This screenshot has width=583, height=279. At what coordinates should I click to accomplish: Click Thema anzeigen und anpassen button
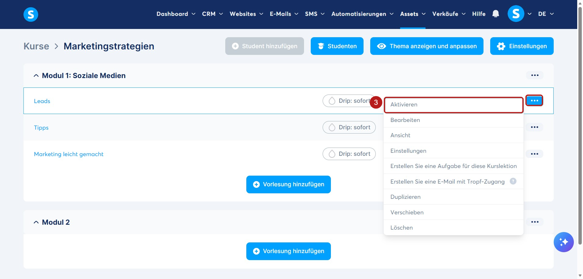pos(427,46)
